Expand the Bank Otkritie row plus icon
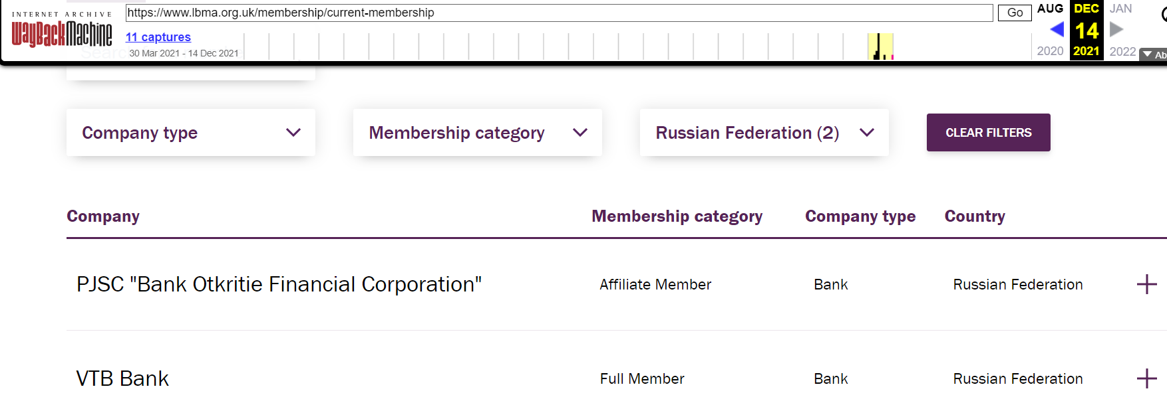1167x409 pixels. point(1146,284)
